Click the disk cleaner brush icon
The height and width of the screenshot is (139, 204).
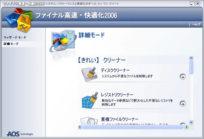click(90, 75)
